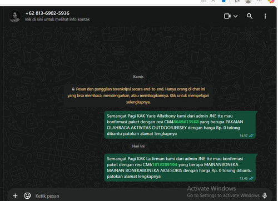This screenshot has width=278, height=201.
Task: Select the message sent at 14.57
Action: click(181, 125)
